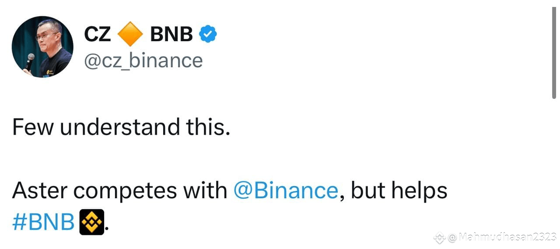This screenshot has width=560, height=249.
Task: Click the orange diamond emoji in the name
Action: click(x=130, y=34)
